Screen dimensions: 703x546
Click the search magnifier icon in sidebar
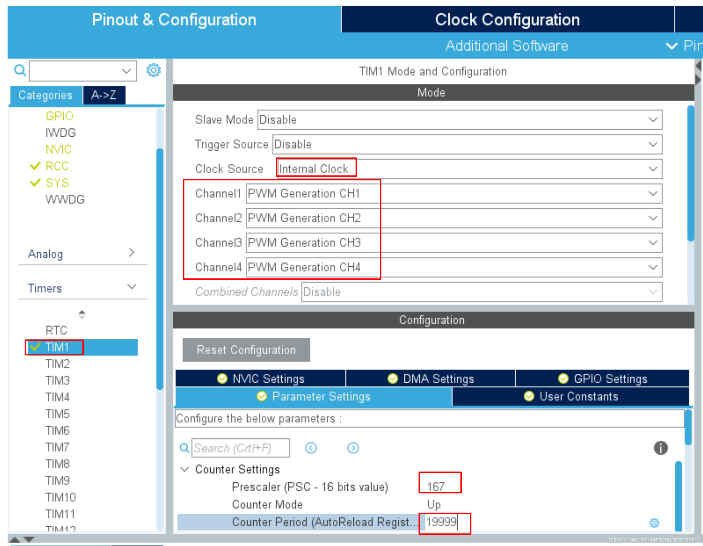coord(20,71)
